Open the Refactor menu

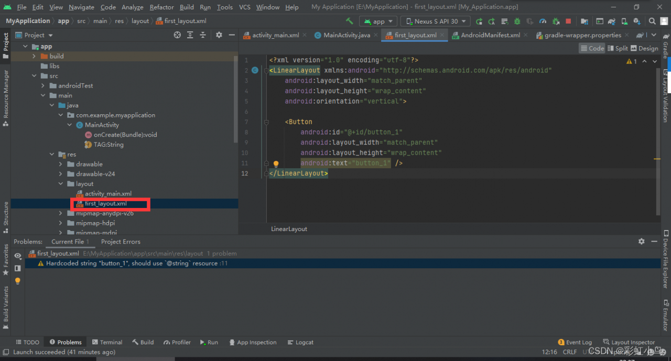(161, 7)
